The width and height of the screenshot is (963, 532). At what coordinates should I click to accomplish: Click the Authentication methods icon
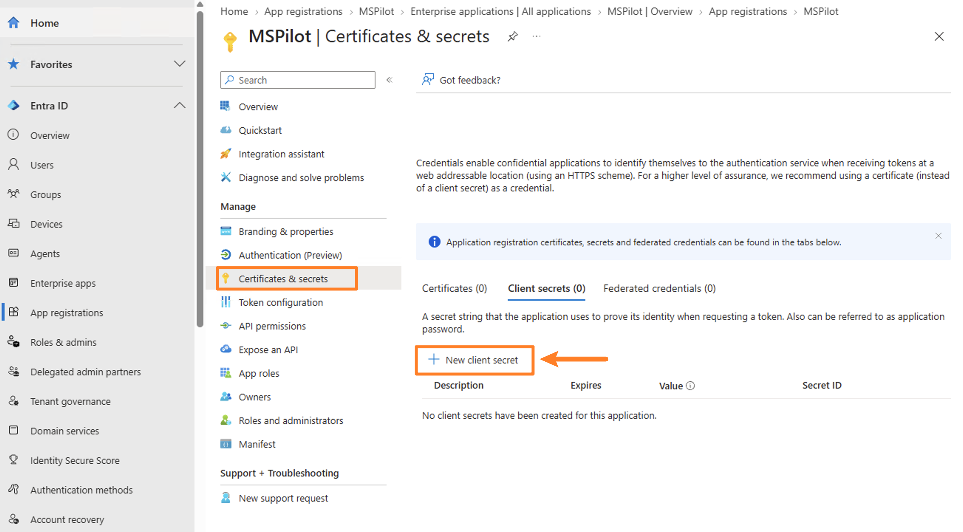[13, 490]
